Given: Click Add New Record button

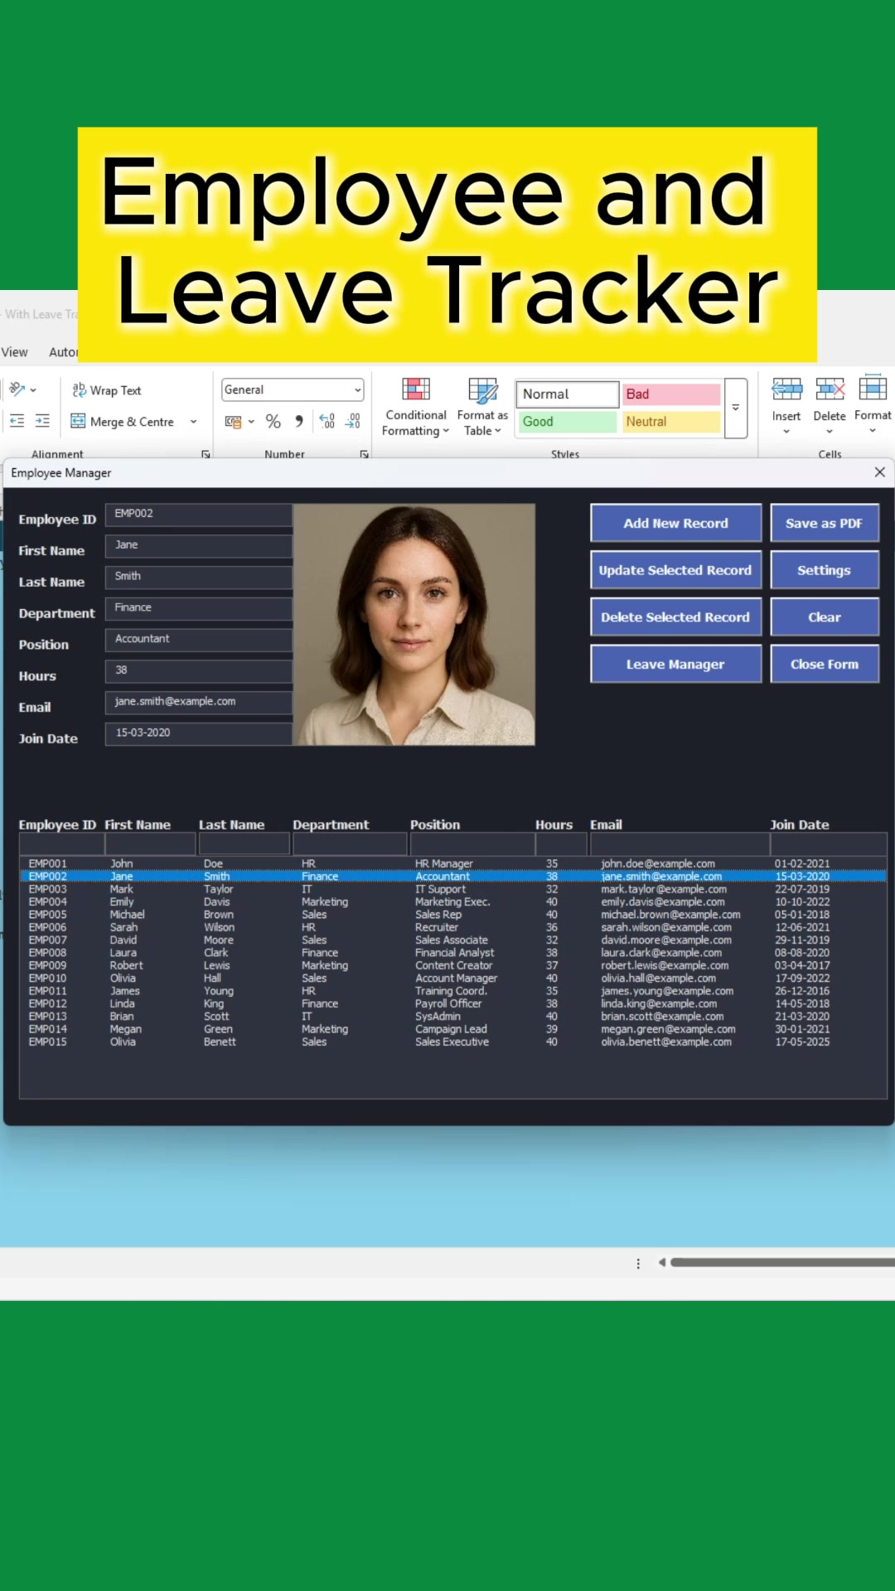Looking at the screenshot, I should pos(675,523).
